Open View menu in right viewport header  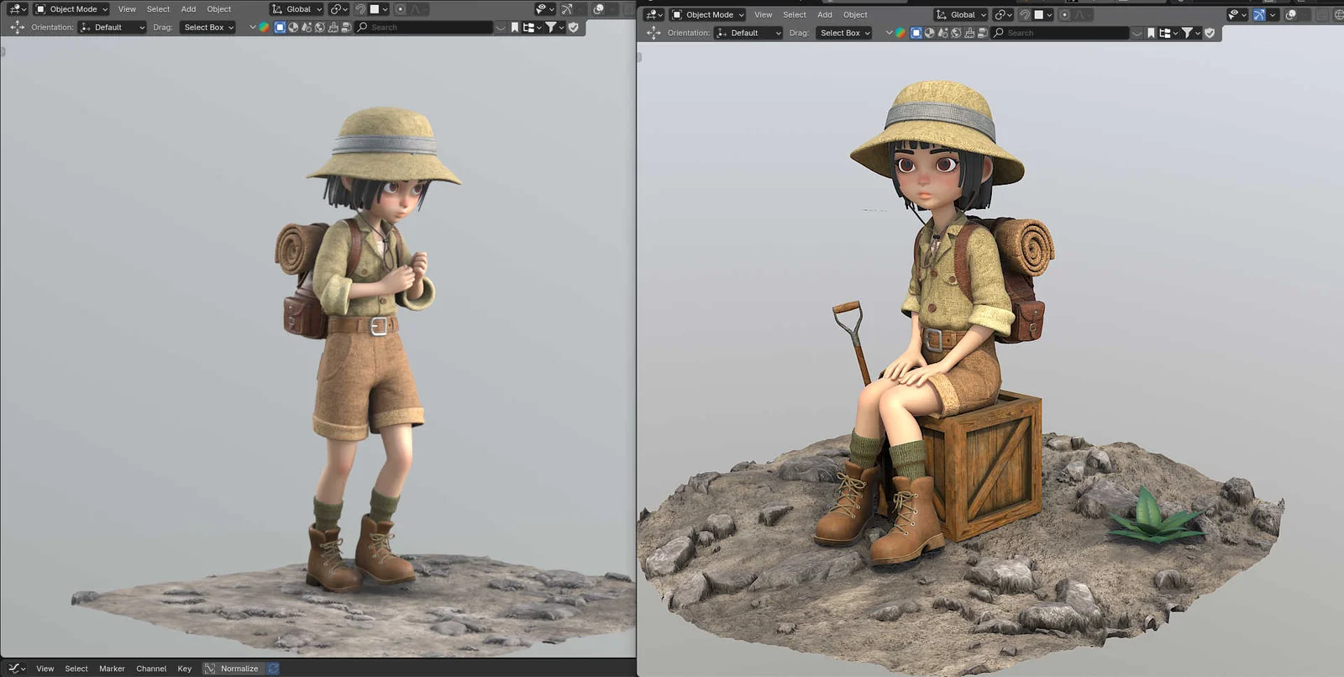click(x=763, y=14)
